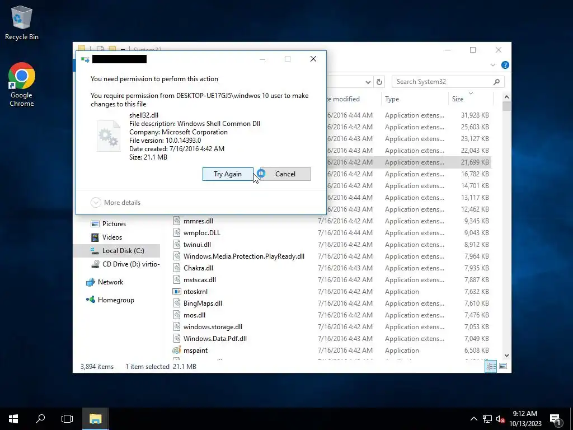Click Try Again in permission dialog
Screen dimensions: 573x430
[228, 174]
